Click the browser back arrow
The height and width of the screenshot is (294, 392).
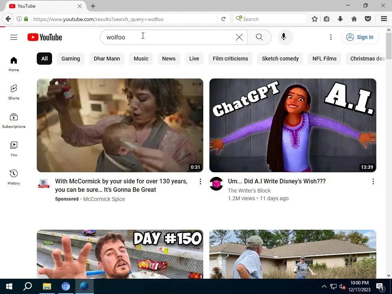[8, 19]
